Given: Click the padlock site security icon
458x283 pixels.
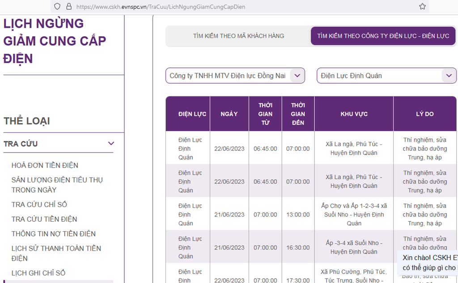Looking at the screenshot, I should pos(69,6).
